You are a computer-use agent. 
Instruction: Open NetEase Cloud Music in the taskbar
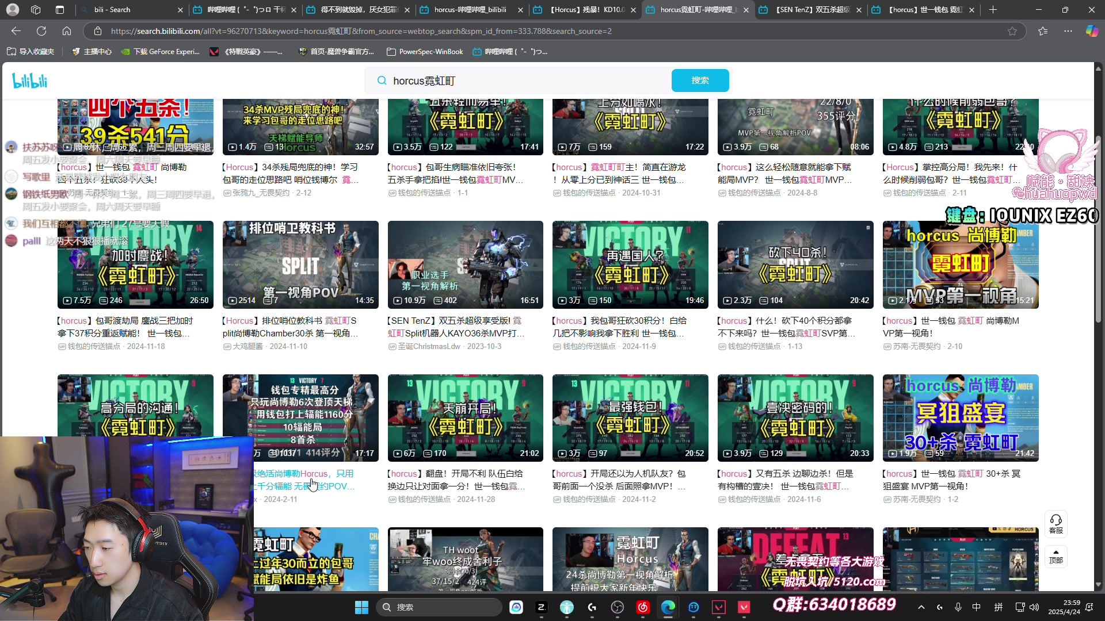[x=643, y=607]
